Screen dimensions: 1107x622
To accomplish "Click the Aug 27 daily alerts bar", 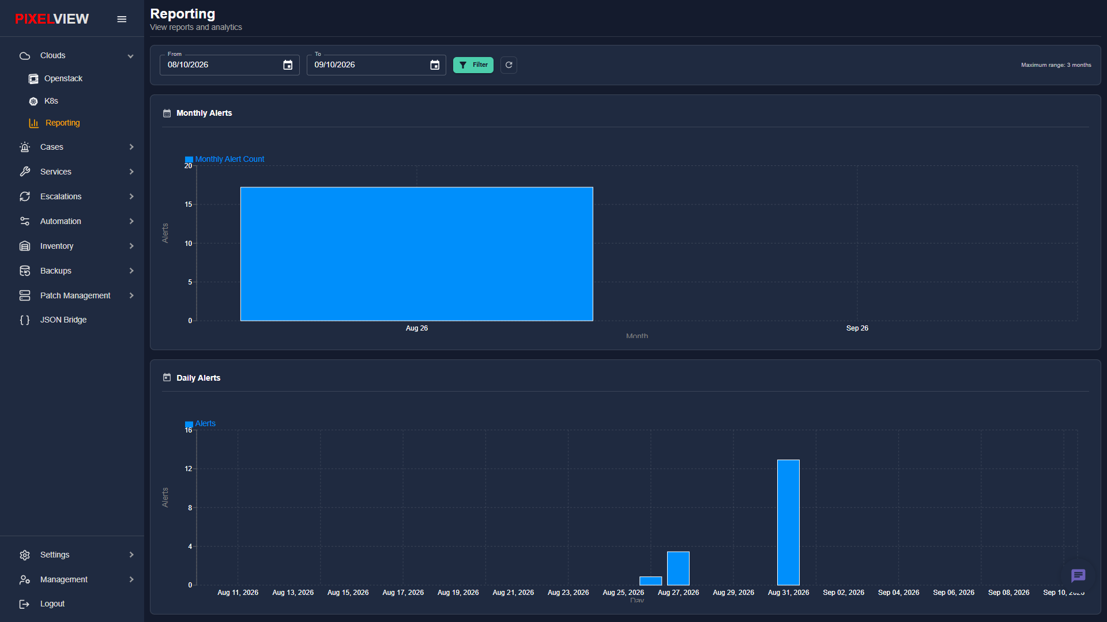I will 678,568.
